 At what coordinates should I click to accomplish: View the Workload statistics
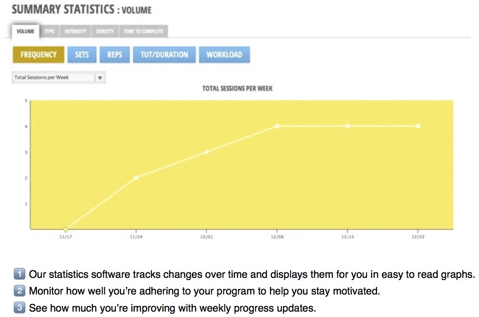(224, 55)
